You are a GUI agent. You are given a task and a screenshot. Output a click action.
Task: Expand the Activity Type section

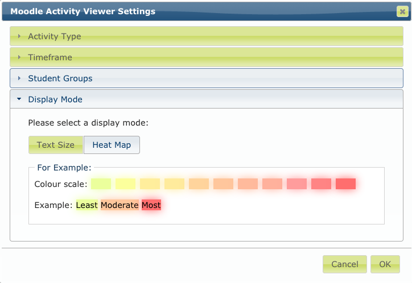click(55, 36)
